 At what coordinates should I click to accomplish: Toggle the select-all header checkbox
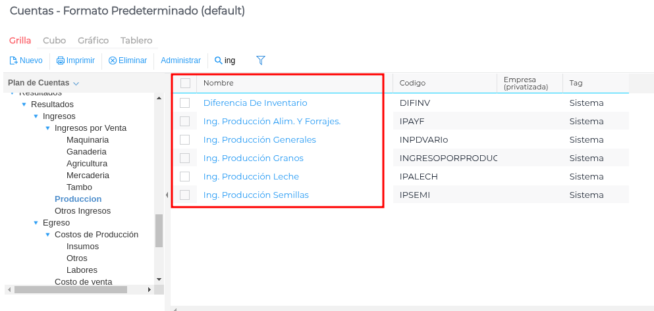coord(185,83)
